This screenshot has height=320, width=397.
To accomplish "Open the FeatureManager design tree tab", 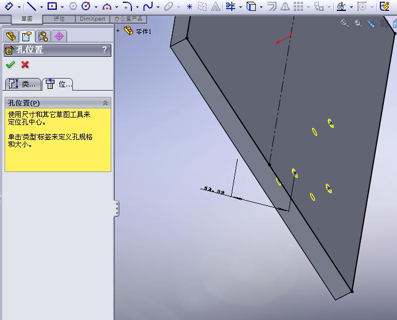I will pos(11,36).
